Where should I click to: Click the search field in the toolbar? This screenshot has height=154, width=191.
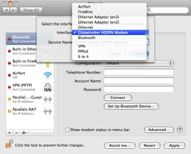pos(167,10)
